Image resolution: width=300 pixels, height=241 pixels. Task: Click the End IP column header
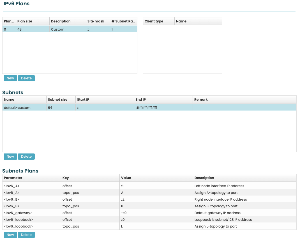click(163, 100)
